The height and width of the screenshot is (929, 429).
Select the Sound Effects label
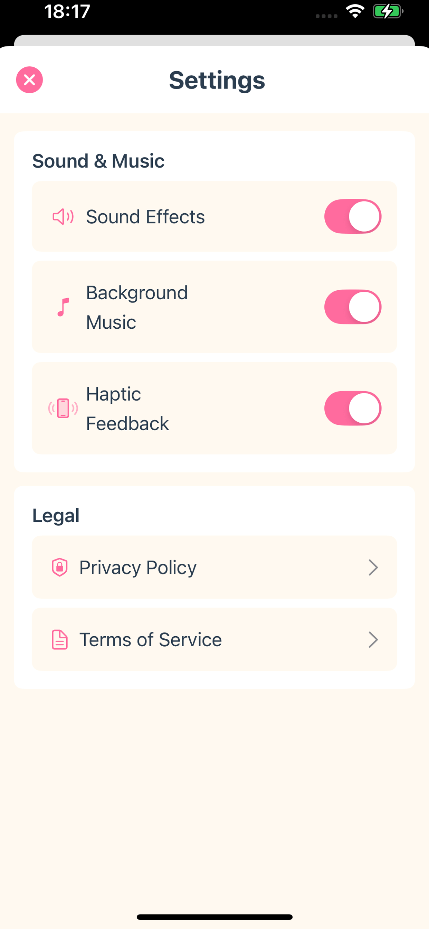click(145, 217)
